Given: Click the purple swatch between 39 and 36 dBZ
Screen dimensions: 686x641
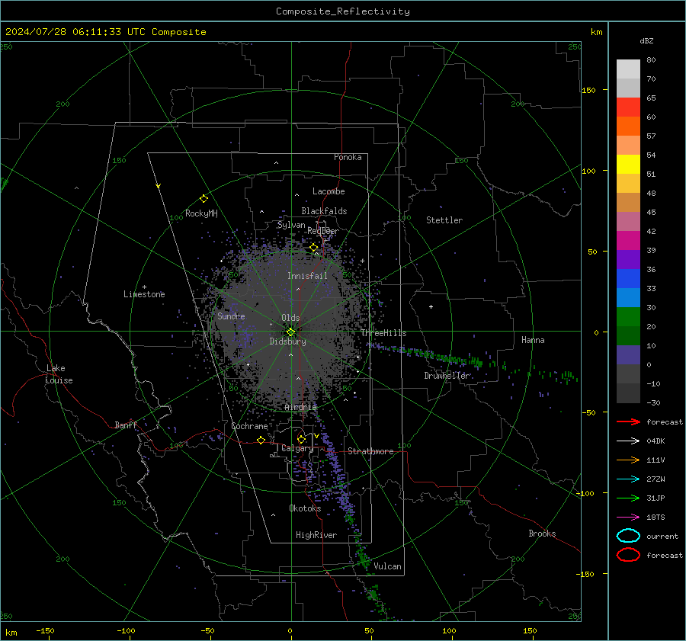Looking at the screenshot, I should pos(628,259).
